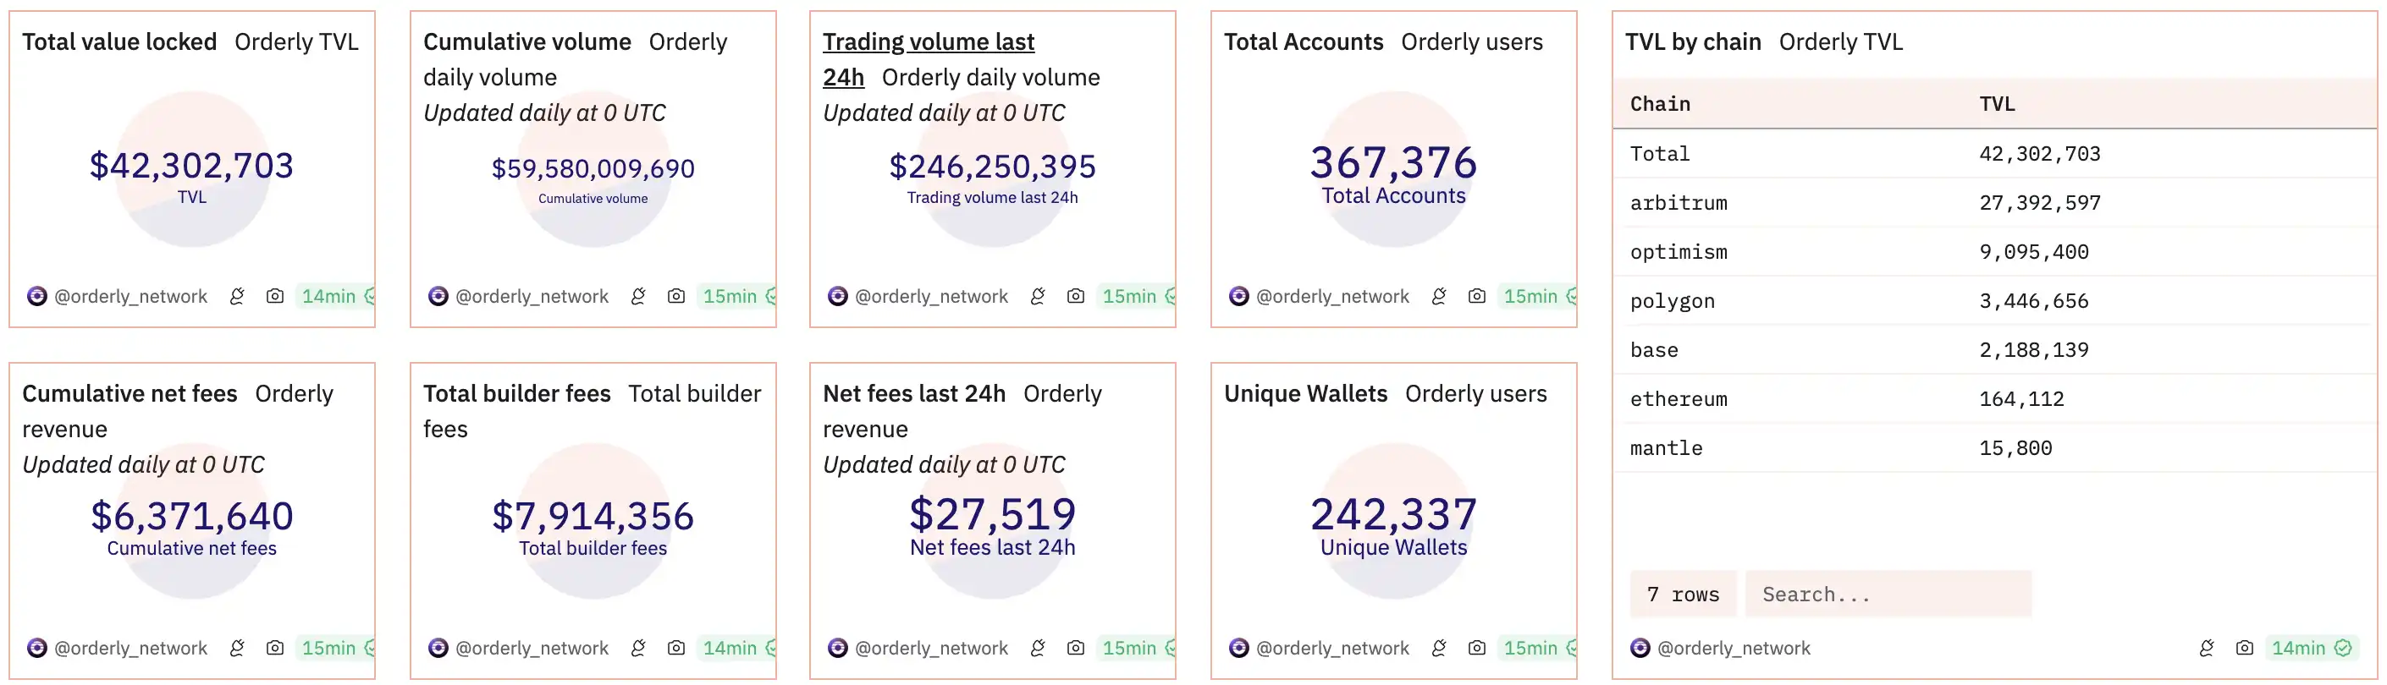The height and width of the screenshot is (685, 2387).
Task: Click camera screenshot icon on Total value locked card
Action: pyautogui.click(x=274, y=296)
